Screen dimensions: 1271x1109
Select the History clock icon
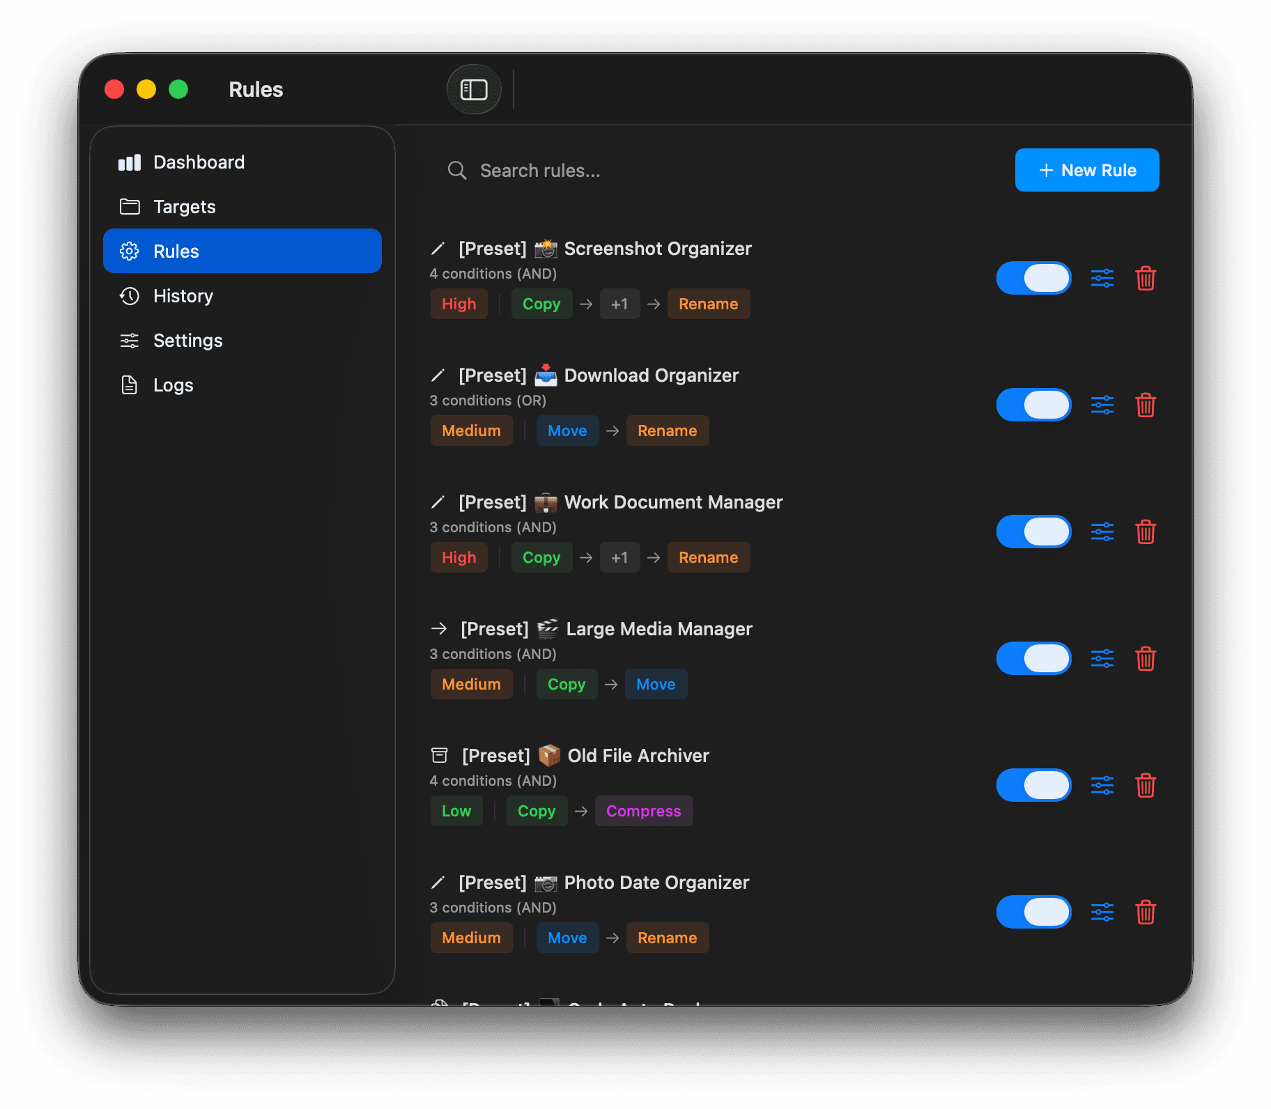pyautogui.click(x=130, y=295)
